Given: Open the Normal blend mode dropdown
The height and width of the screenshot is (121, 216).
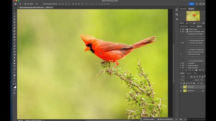Looking at the screenshot, I should 187,80.
